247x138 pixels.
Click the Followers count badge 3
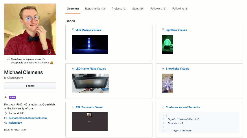165,9
